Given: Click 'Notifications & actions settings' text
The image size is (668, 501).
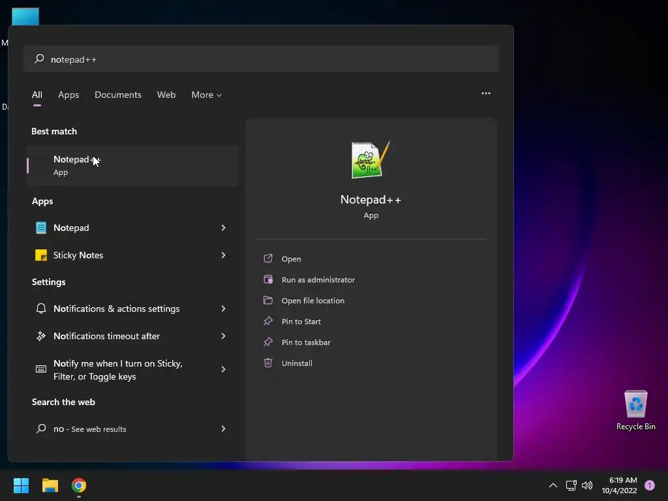Looking at the screenshot, I should pos(116,309).
